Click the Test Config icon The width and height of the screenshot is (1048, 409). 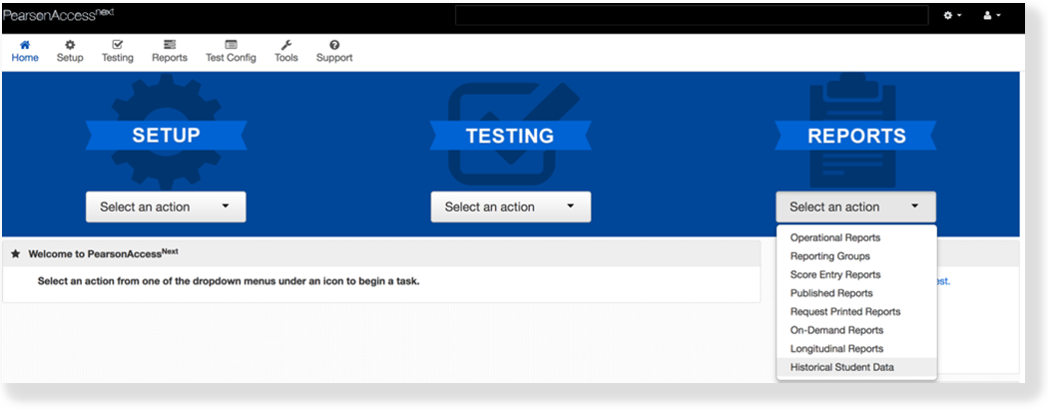coord(231,45)
